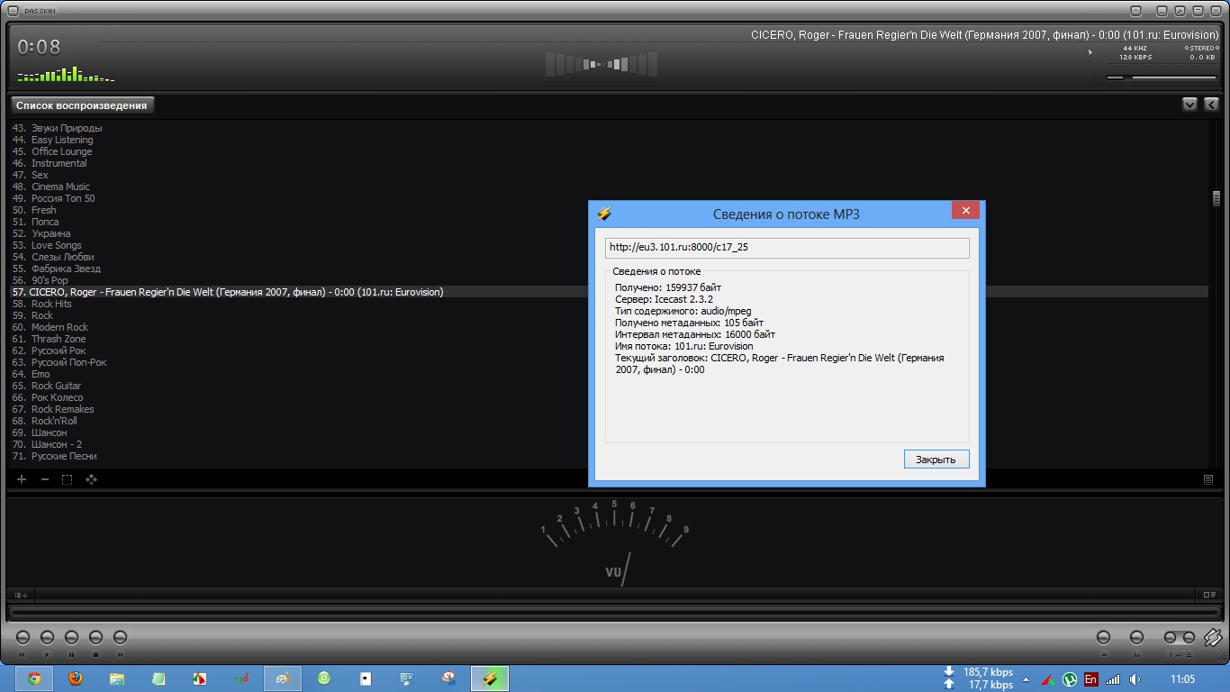Click the dashed-square selection icon in playlist
Image resolution: width=1230 pixels, height=692 pixels.
tap(68, 479)
